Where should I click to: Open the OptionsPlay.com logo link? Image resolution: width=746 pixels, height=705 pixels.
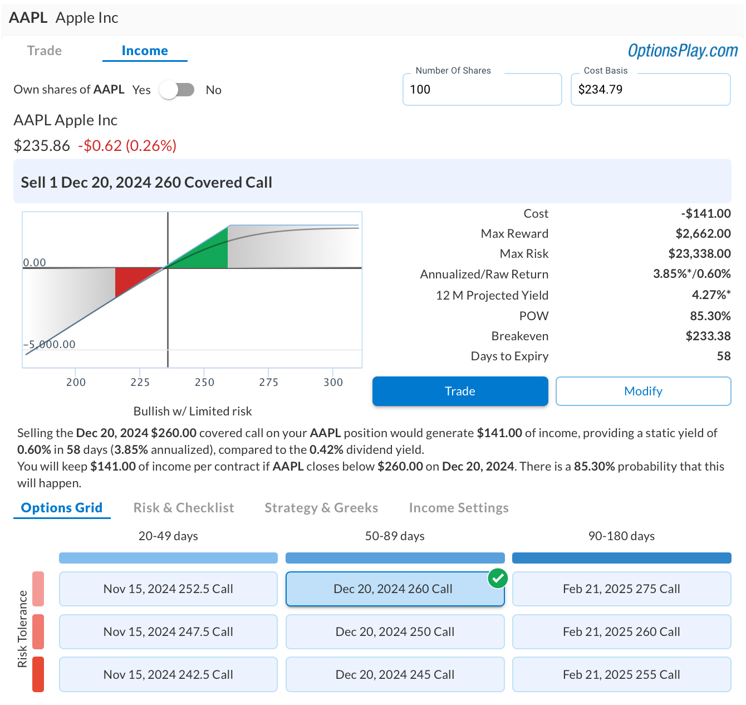[x=683, y=51]
